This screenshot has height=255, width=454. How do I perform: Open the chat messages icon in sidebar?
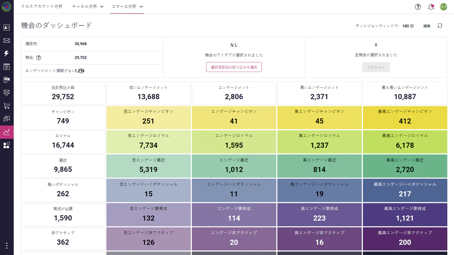(x=6, y=119)
